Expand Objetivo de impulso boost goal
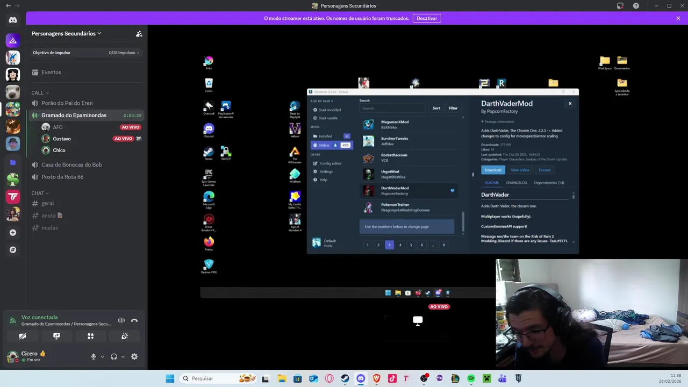The width and height of the screenshot is (688, 387). click(87, 53)
